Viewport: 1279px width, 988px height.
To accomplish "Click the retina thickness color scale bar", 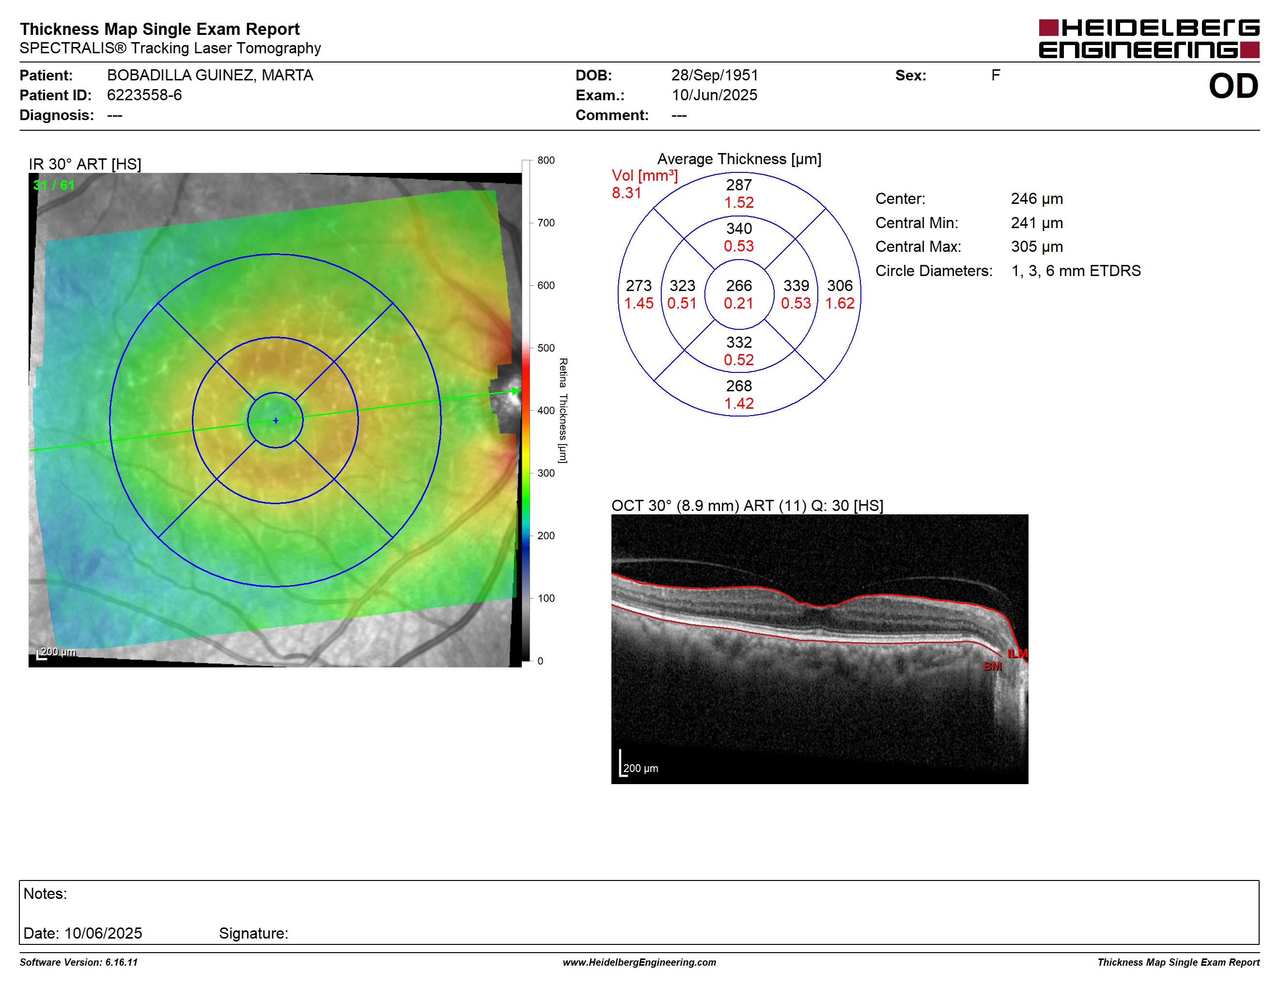I will pos(525,410).
